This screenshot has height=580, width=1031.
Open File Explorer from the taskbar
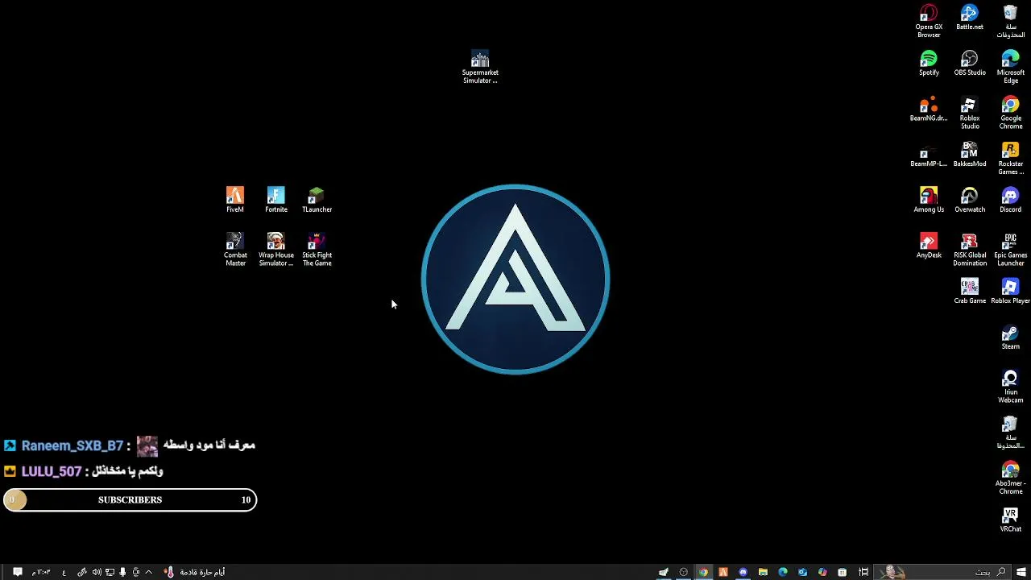(763, 572)
